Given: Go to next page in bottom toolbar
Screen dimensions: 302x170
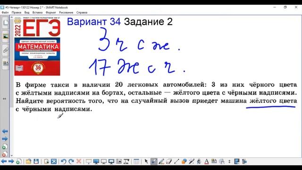Looking at the screenshot, I should [11, 161].
